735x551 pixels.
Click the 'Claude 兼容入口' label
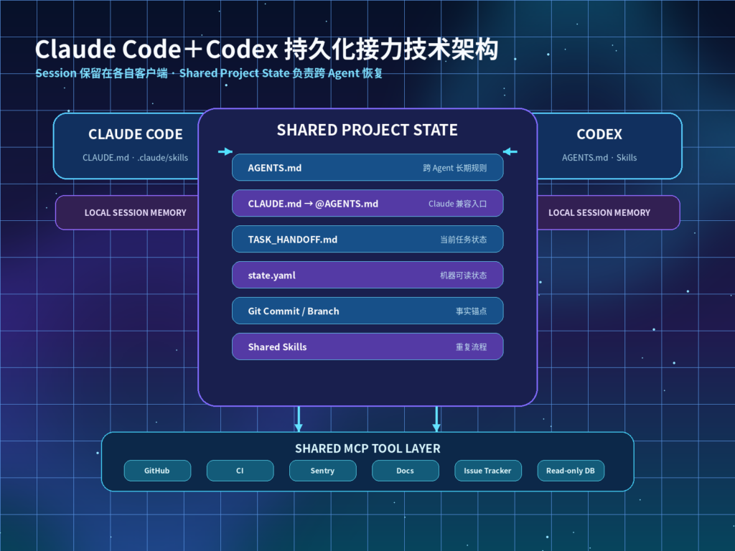(x=457, y=204)
